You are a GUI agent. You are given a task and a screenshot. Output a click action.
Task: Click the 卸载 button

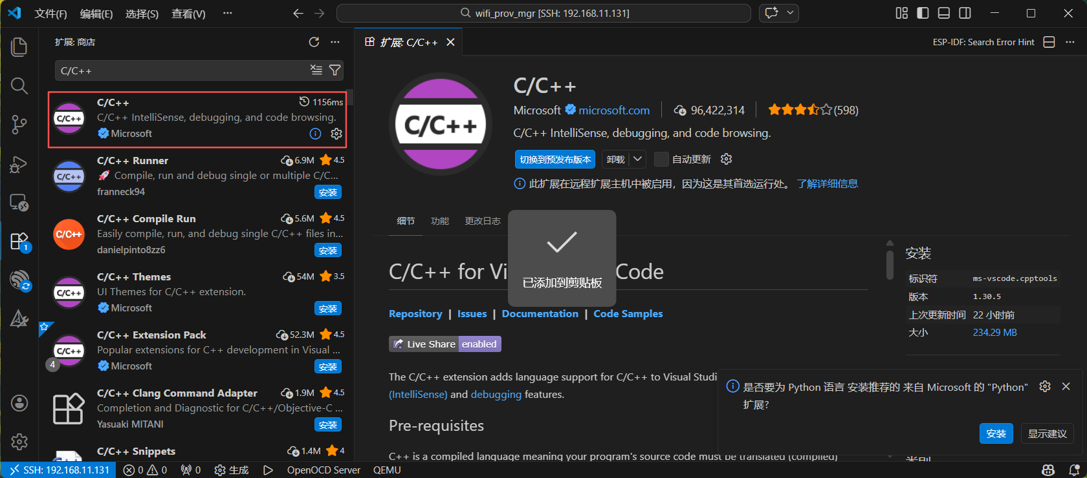[x=615, y=159]
